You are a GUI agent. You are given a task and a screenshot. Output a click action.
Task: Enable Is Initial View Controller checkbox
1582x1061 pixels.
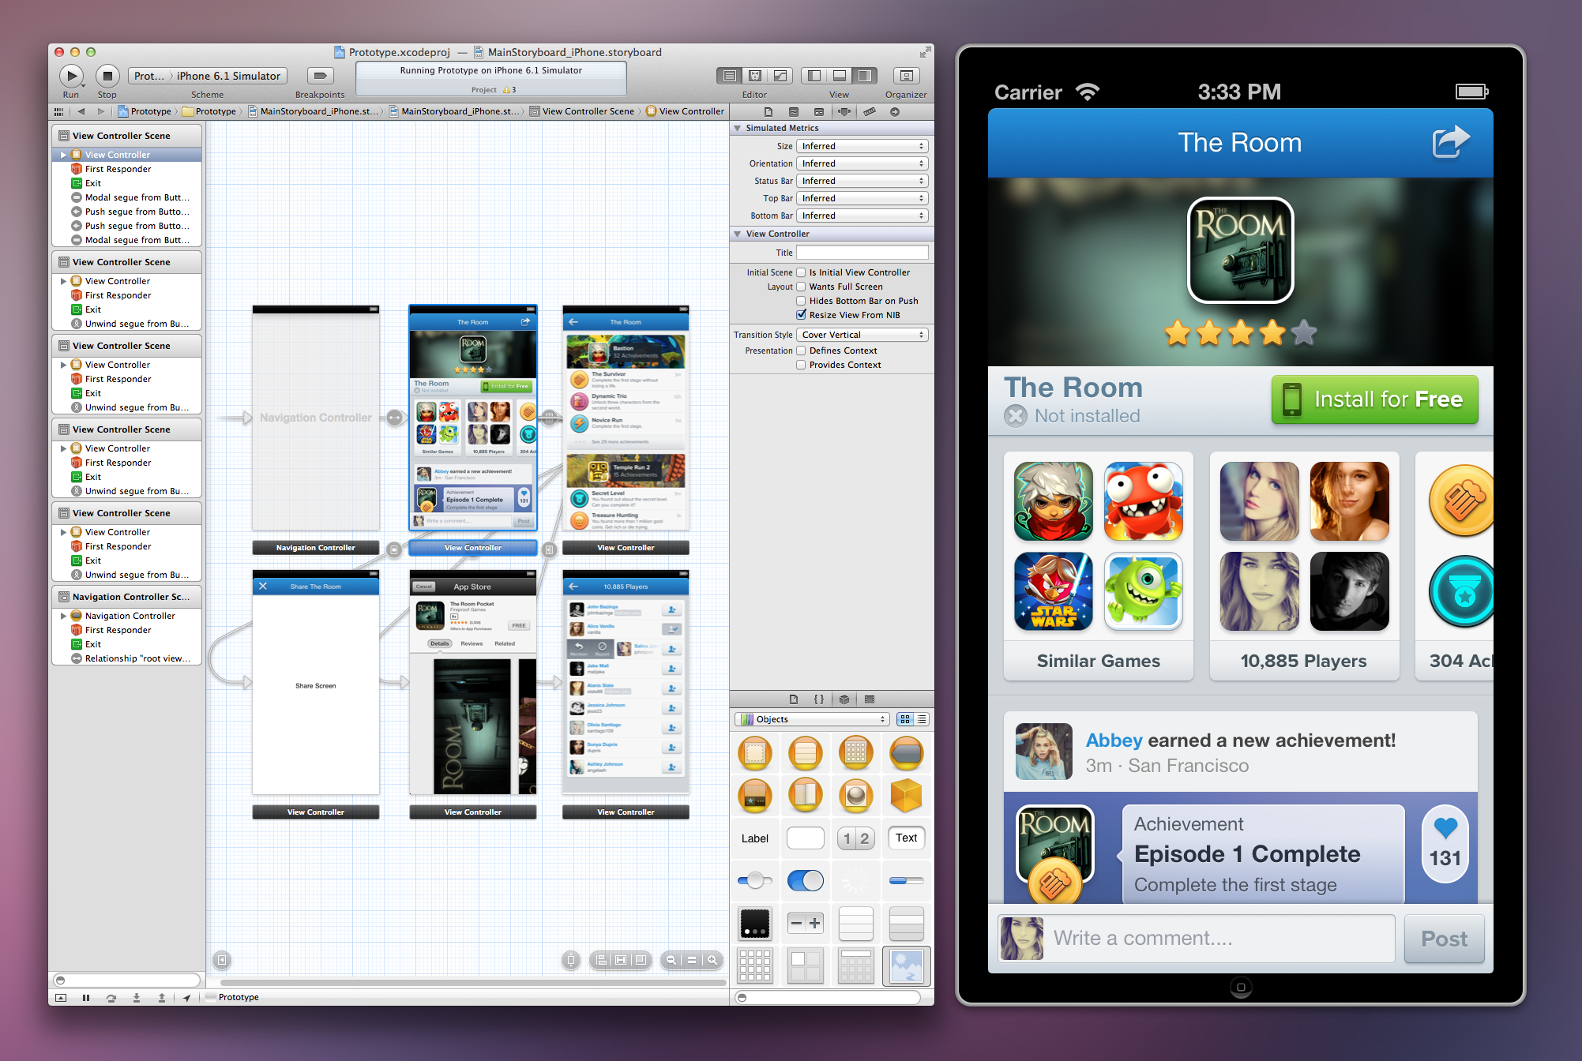[x=801, y=272]
